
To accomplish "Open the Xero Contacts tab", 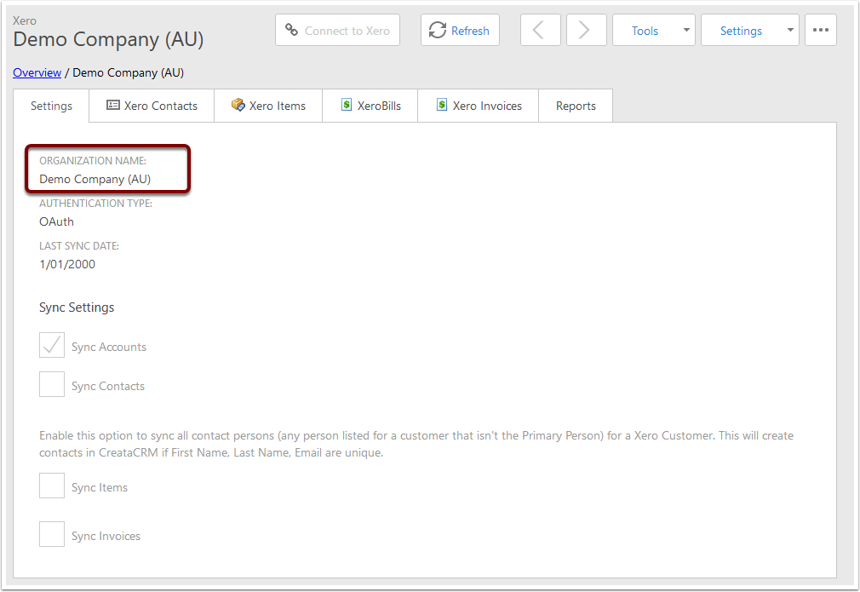I will [x=152, y=106].
